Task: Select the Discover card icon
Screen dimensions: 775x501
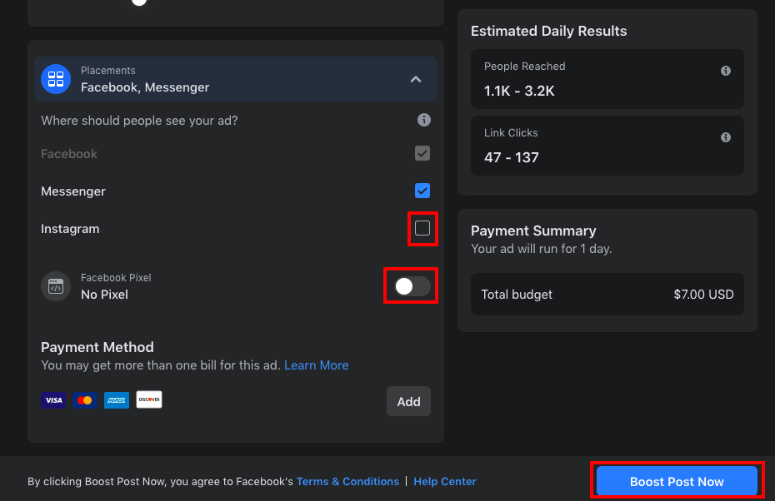Action: [x=148, y=399]
